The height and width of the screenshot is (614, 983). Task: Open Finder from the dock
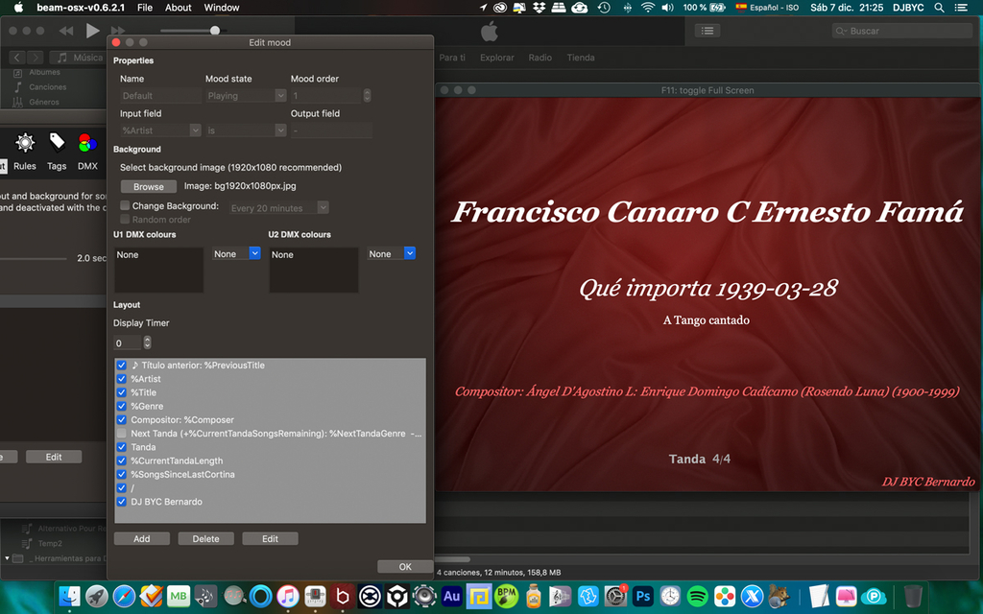pyautogui.click(x=69, y=596)
